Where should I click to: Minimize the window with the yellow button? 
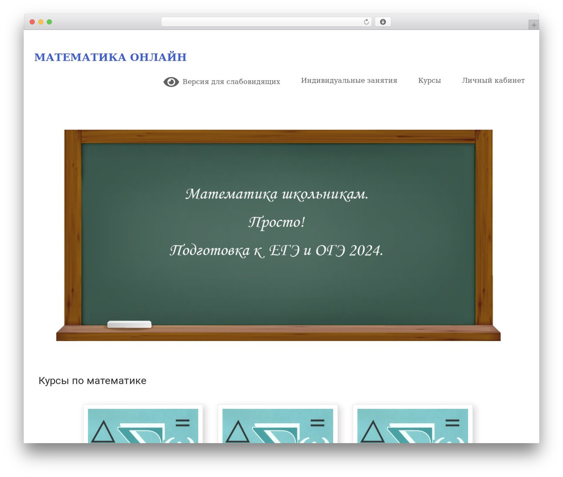pos(41,22)
